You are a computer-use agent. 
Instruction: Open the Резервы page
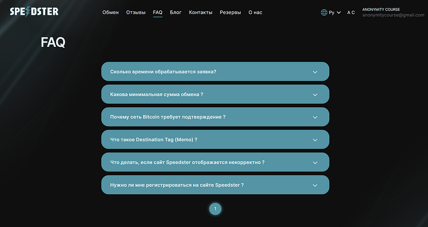230,13
